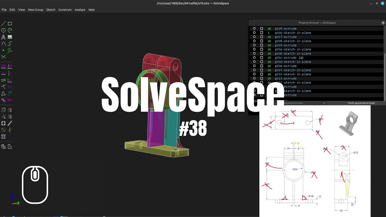Close the Property Browser window

[x=383, y=23]
